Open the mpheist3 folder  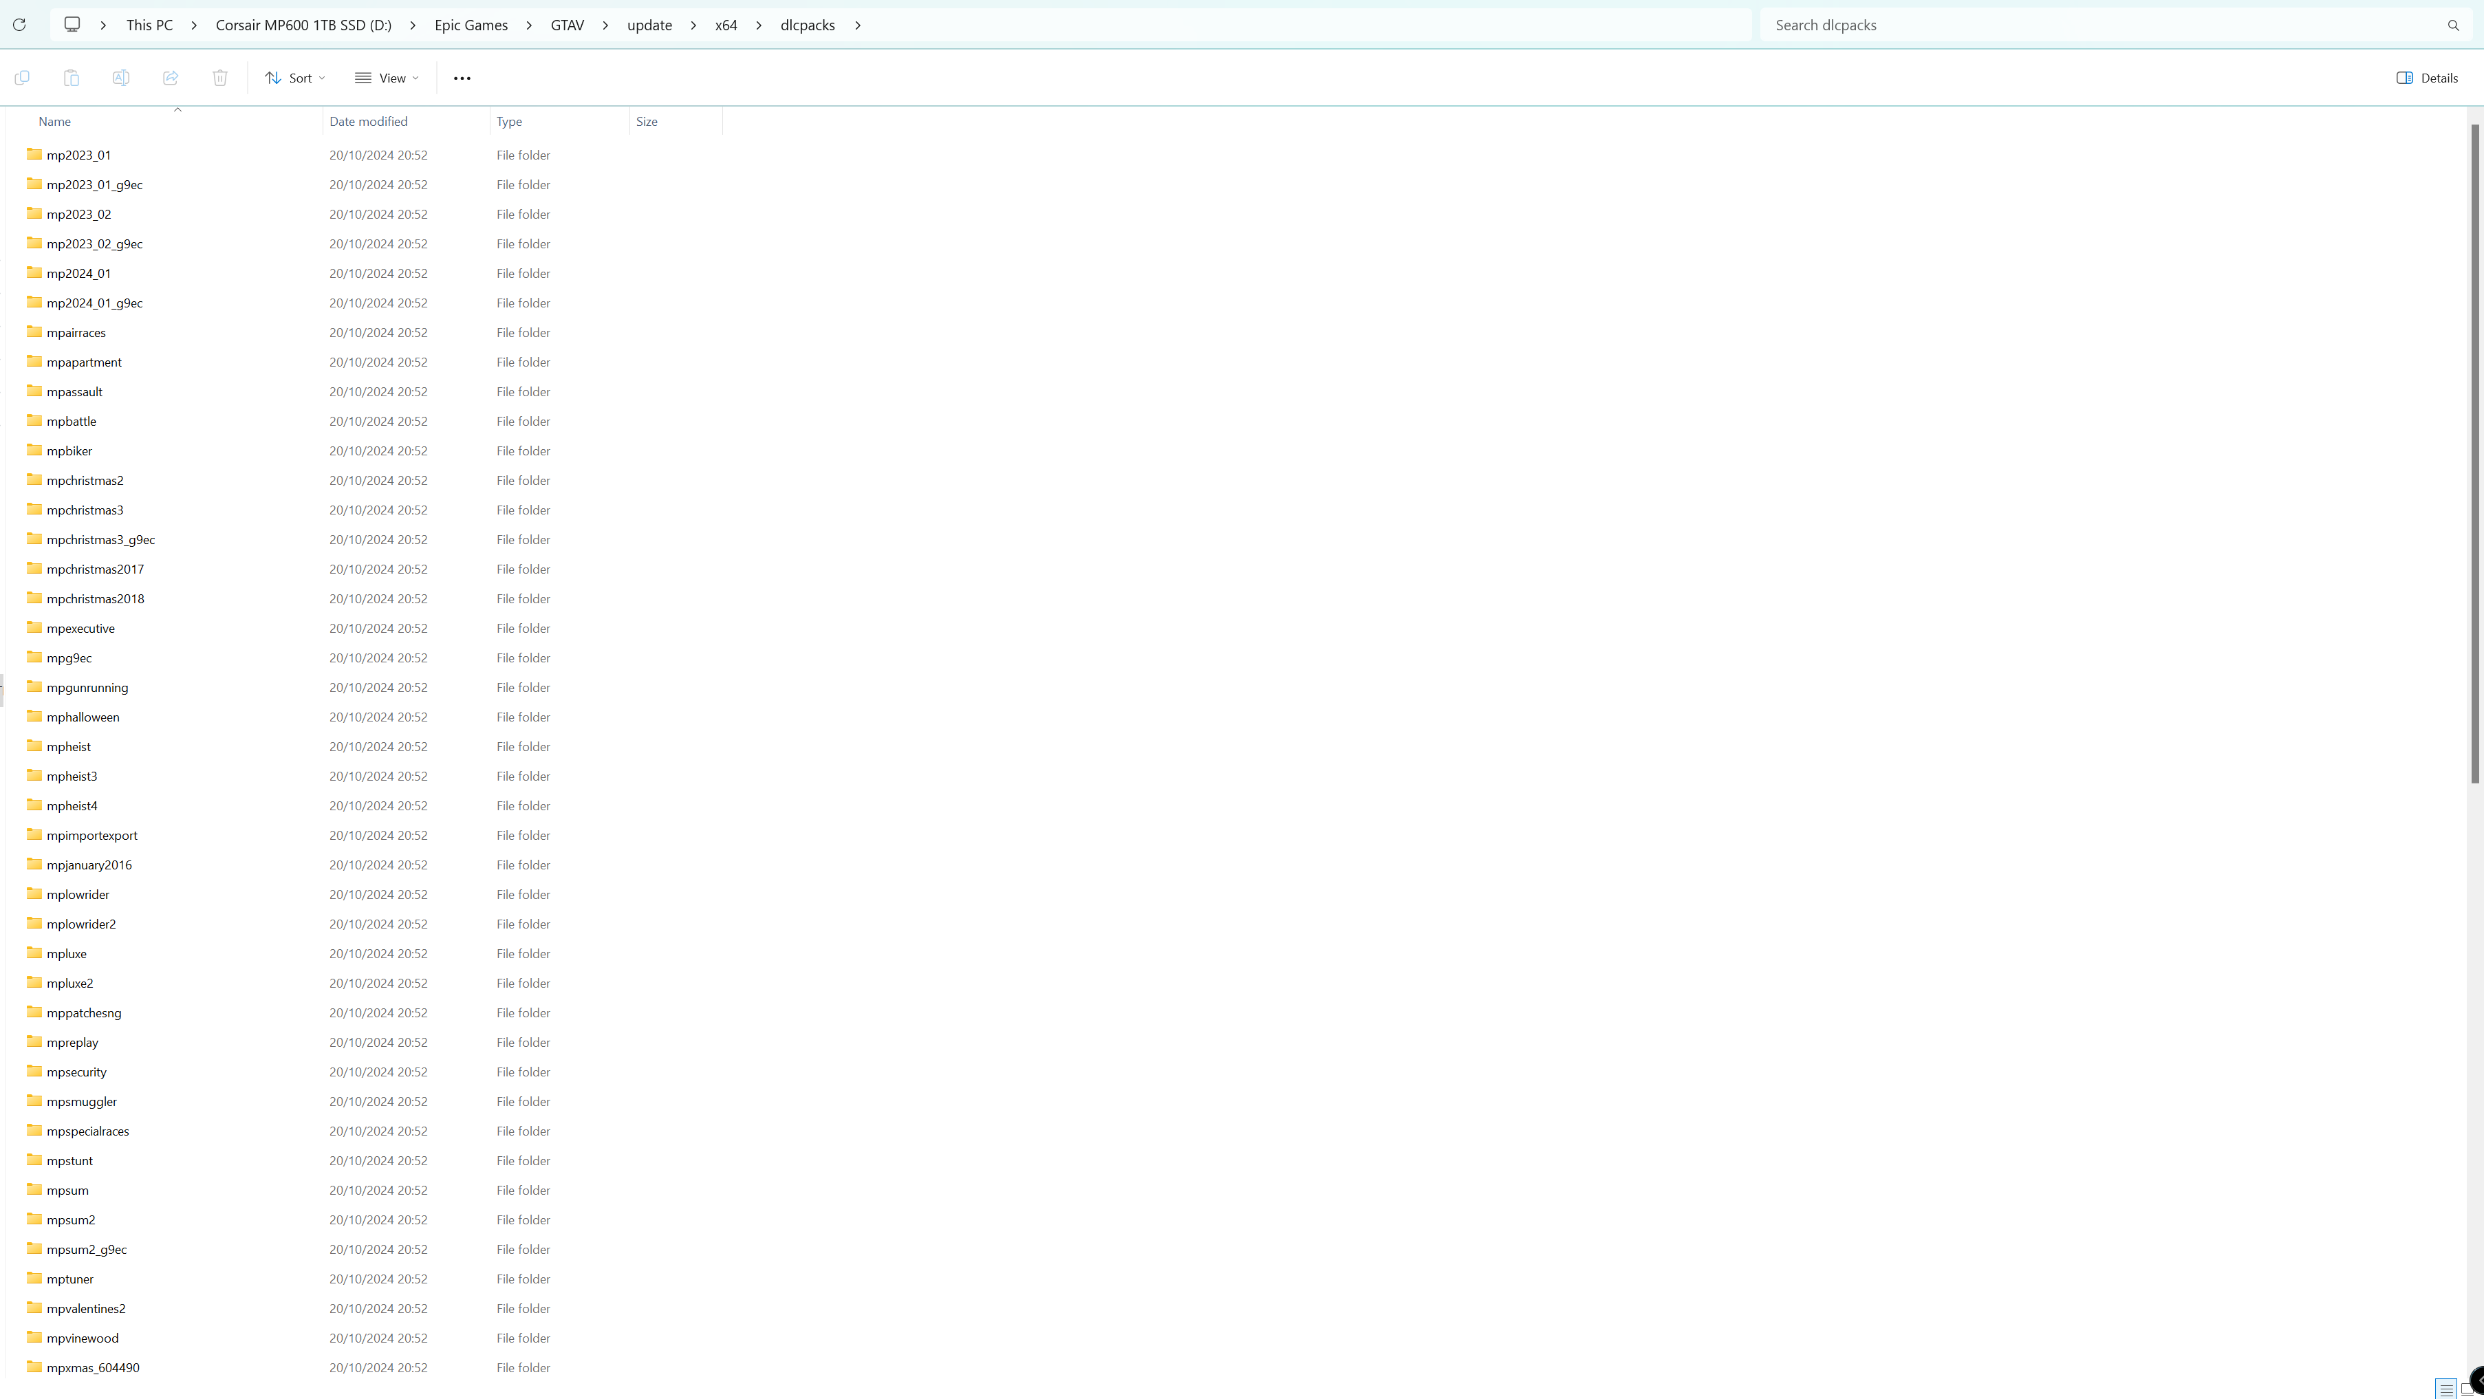pyautogui.click(x=72, y=775)
